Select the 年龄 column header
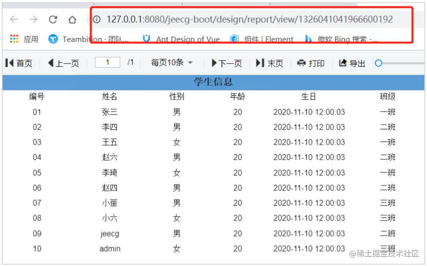This screenshot has width=427, height=266. (237, 96)
